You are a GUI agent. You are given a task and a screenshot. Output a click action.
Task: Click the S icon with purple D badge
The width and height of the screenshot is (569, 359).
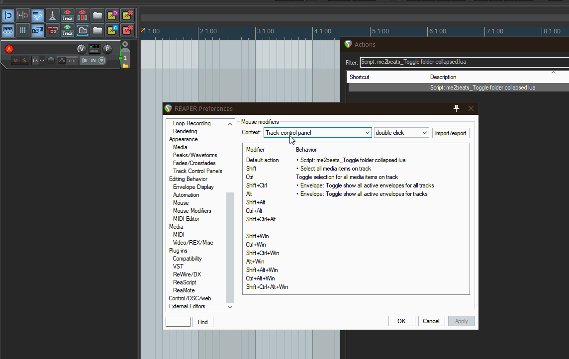[112, 15]
